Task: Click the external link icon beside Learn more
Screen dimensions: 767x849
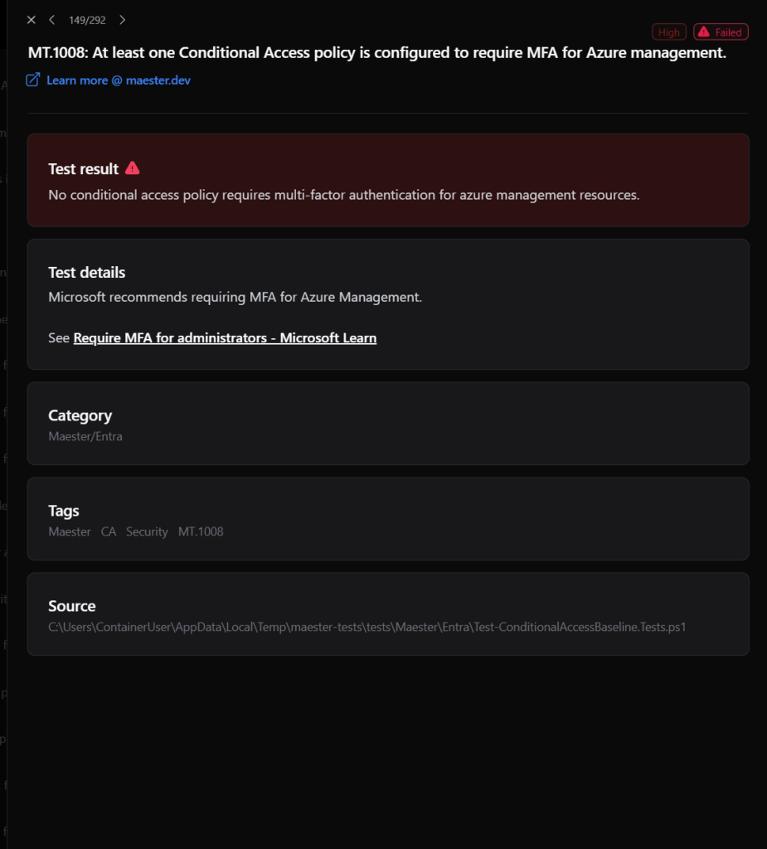Action: tap(33, 80)
